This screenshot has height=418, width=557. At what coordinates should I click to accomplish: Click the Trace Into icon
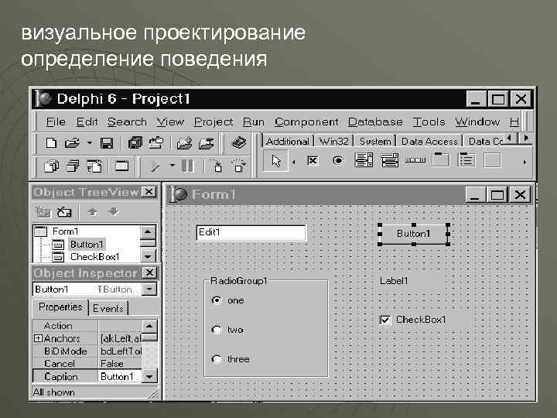coord(217,166)
